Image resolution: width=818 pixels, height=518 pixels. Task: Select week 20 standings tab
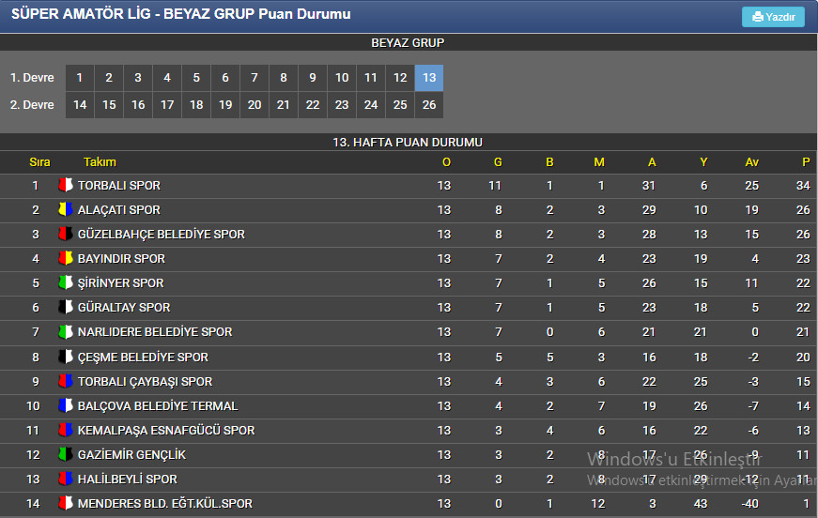[x=255, y=105]
